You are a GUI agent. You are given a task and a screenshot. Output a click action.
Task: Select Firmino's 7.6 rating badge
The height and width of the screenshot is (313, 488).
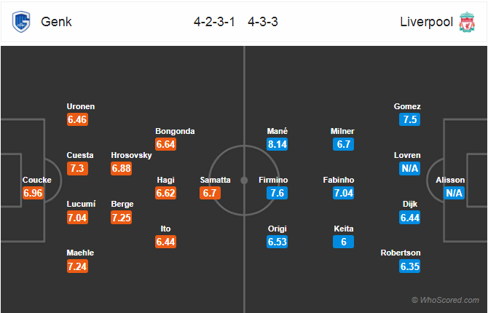[x=277, y=193]
